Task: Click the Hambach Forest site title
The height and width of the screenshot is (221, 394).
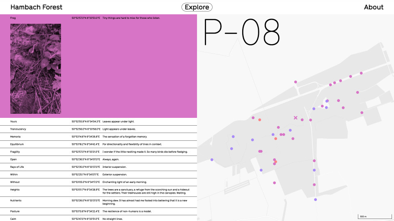Action: point(37,7)
